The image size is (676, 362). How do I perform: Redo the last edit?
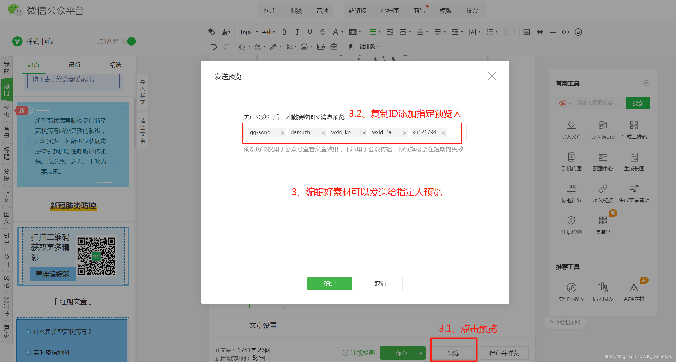tap(226, 46)
